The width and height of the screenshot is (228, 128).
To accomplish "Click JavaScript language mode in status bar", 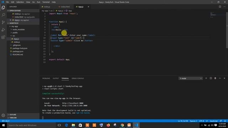I will tap(214, 121).
